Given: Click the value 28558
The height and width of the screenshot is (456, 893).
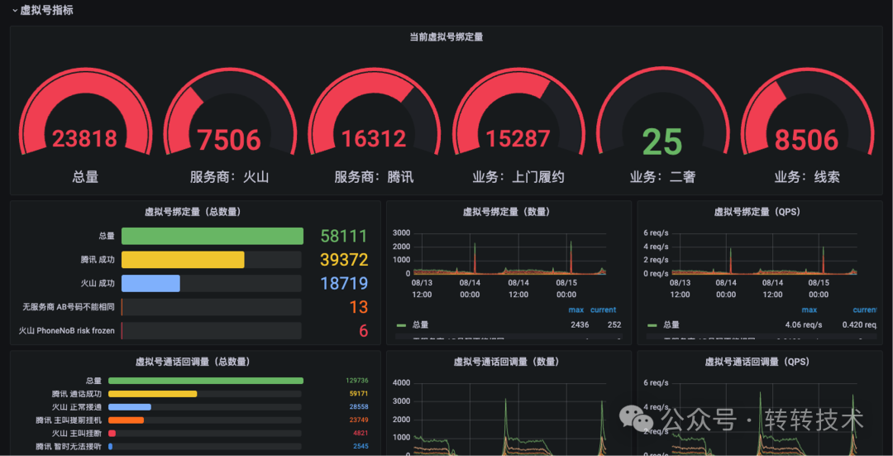Looking at the screenshot, I should coord(359,407).
